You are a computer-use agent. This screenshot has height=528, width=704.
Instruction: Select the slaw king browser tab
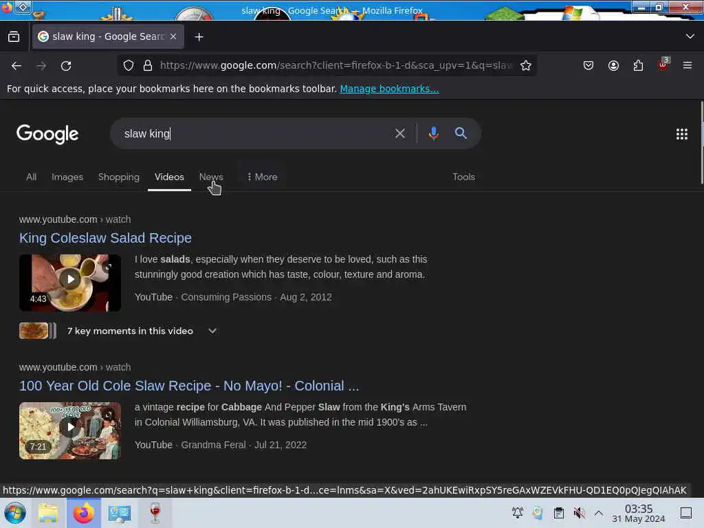pos(108,36)
